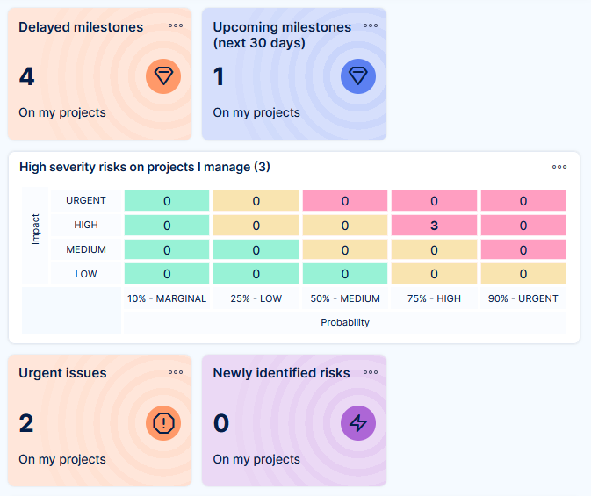Open the Delayed milestones card options menu
This screenshot has width=591, height=496.
tap(176, 25)
